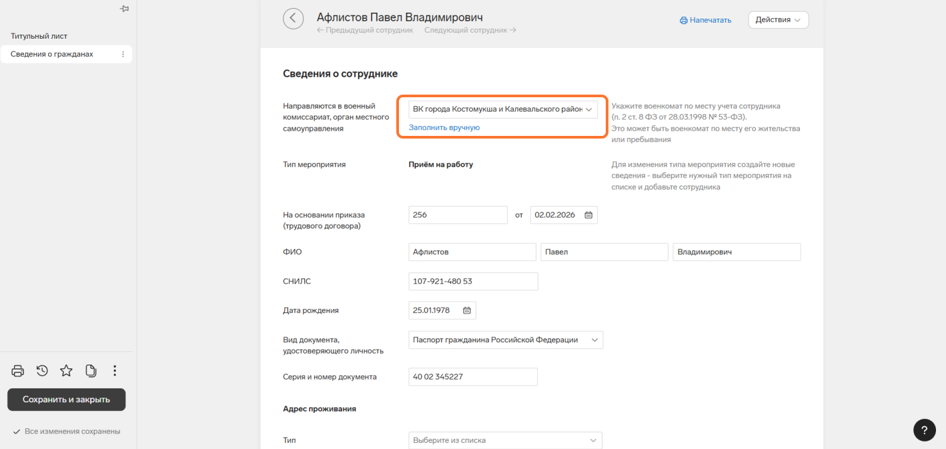Expand the identity document type dropdown

594,340
